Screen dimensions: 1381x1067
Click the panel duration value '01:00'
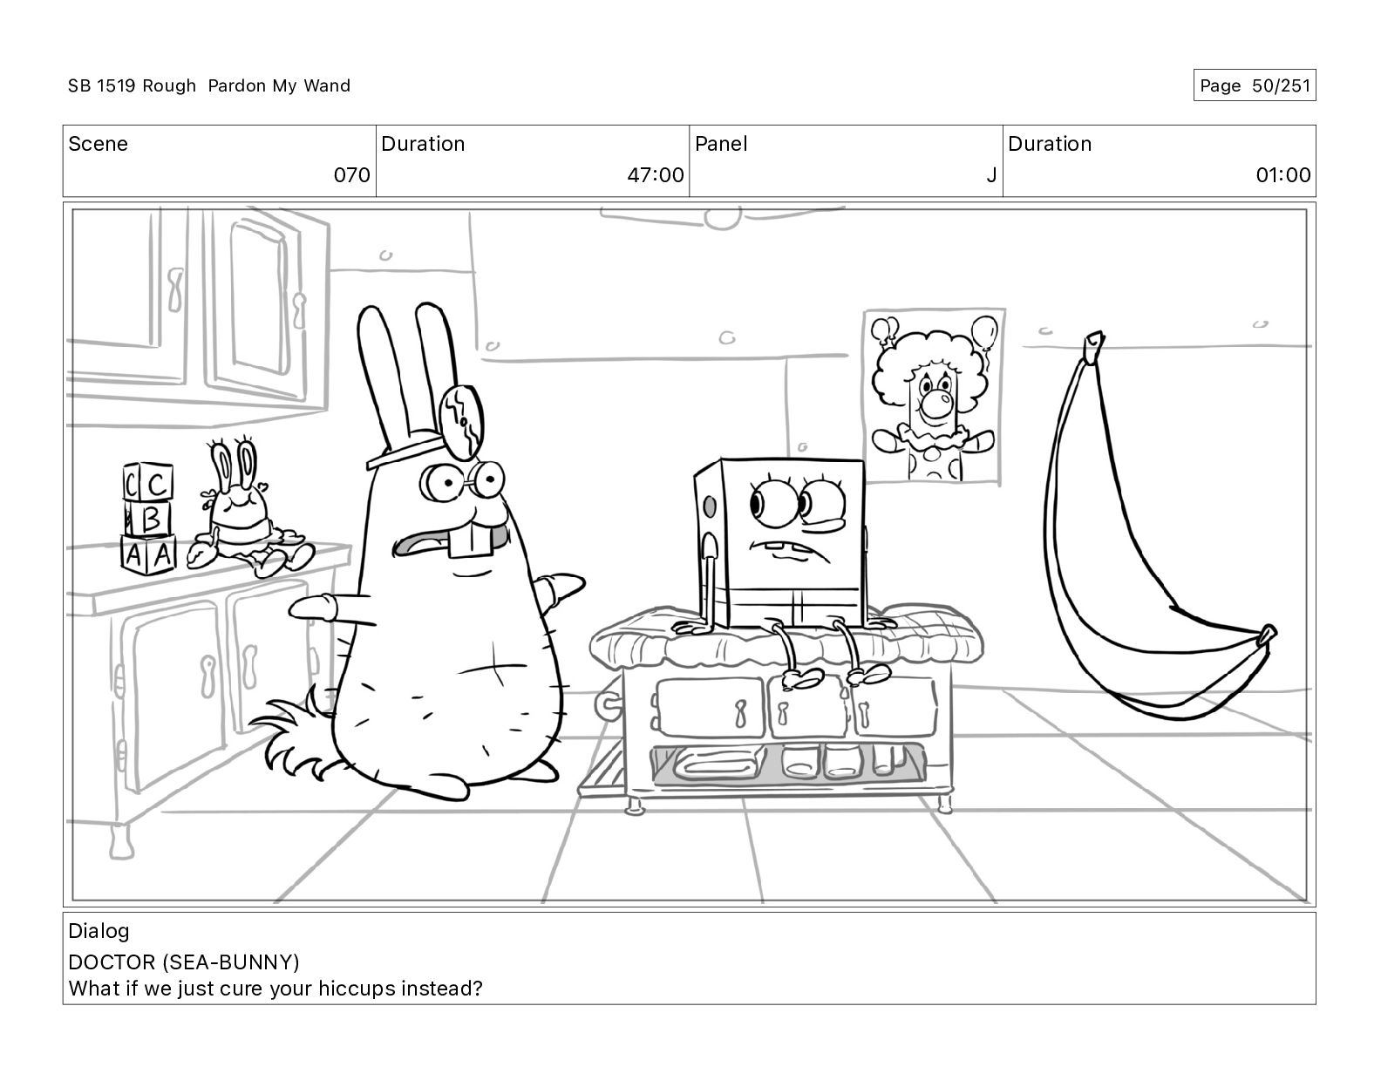point(1283,175)
